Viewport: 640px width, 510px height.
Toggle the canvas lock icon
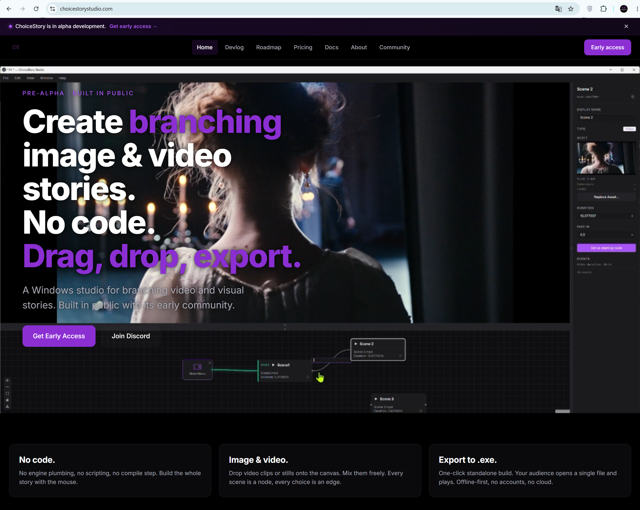click(x=7, y=400)
